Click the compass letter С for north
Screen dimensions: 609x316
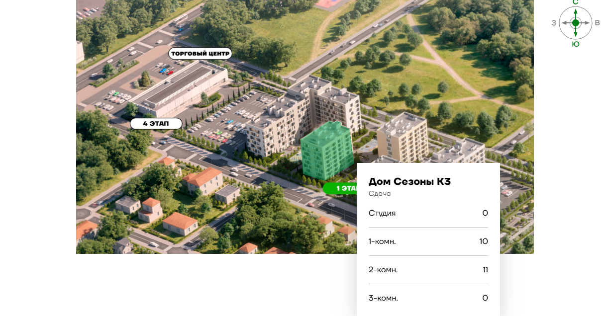[x=576, y=2]
